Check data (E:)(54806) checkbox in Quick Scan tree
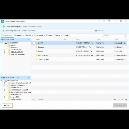129x129 pixels. point(3,43)
